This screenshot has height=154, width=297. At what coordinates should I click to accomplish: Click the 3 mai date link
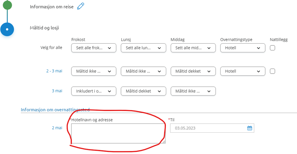[x=57, y=91]
